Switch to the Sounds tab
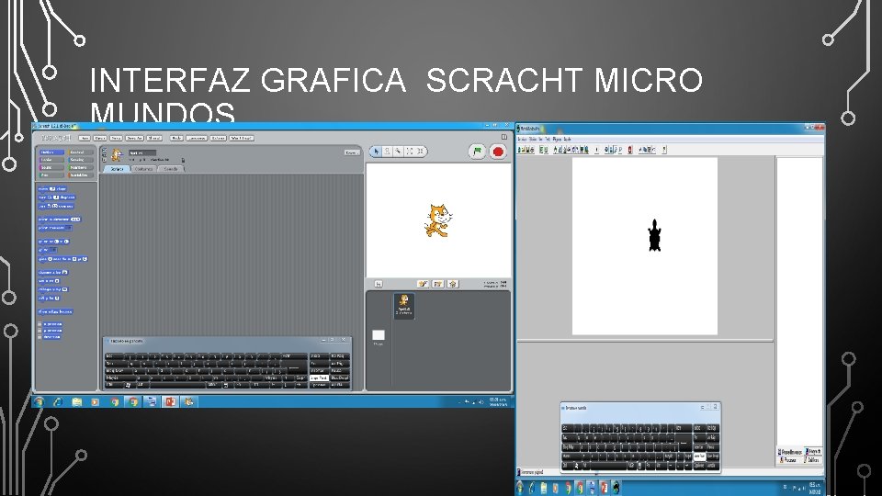The height and width of the screenshot is (496, 882). tap(171, 169)
